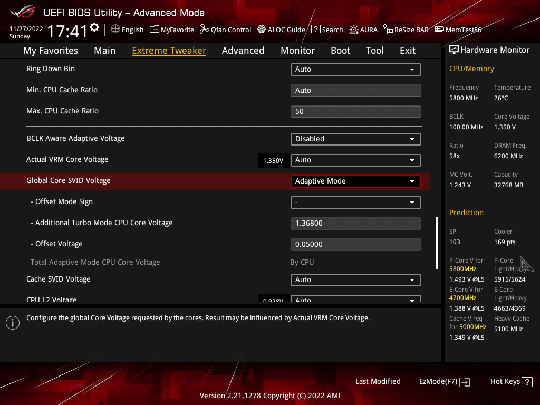Click the Offset Voltage field showing 0.05000
The image size is (540, 405).
[356, 245]
